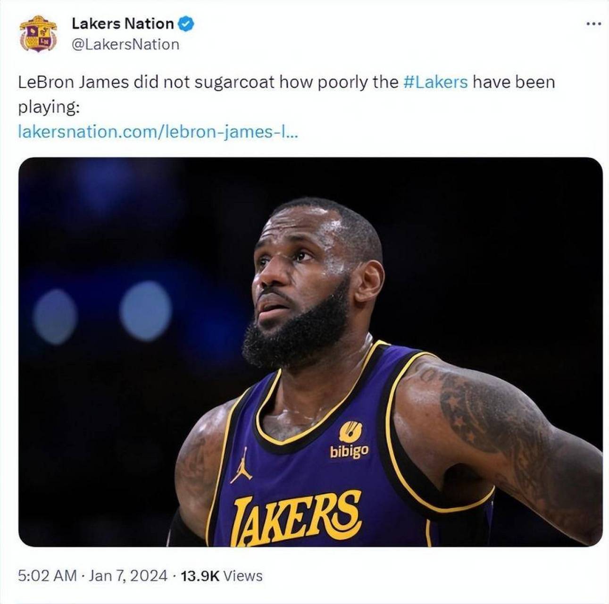This screenshot has height=604, width=609.
Task: Open the three-dot more options menu
Action: (x=594, y=24)
